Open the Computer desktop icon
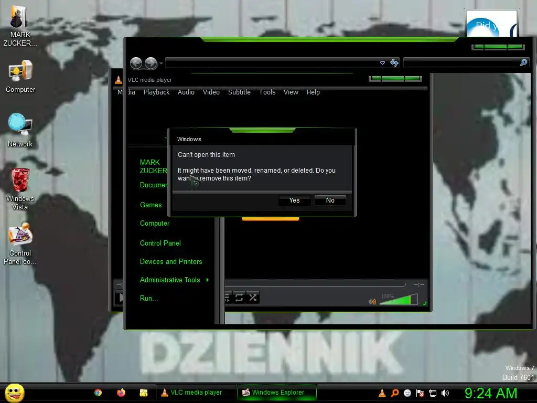537x403 pixels. coord(20,76)
